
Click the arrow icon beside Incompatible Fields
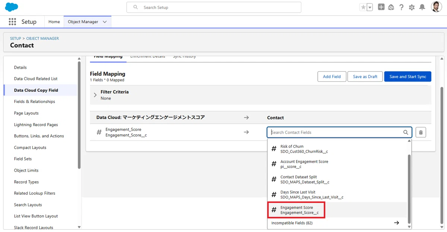tap(397, 223)
